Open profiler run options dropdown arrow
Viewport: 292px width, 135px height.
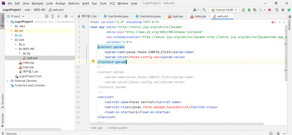[x=265, y=10]
